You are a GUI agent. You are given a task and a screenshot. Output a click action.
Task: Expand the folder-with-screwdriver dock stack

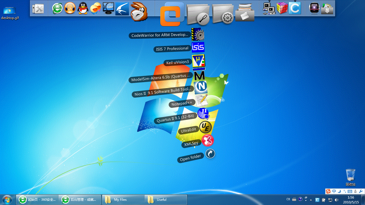pos(198,14)
